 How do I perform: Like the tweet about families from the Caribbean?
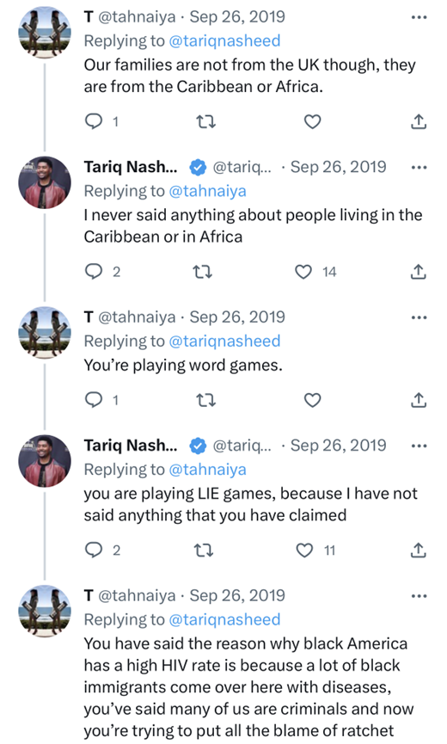pyautogui.click(x=312, y=122)
